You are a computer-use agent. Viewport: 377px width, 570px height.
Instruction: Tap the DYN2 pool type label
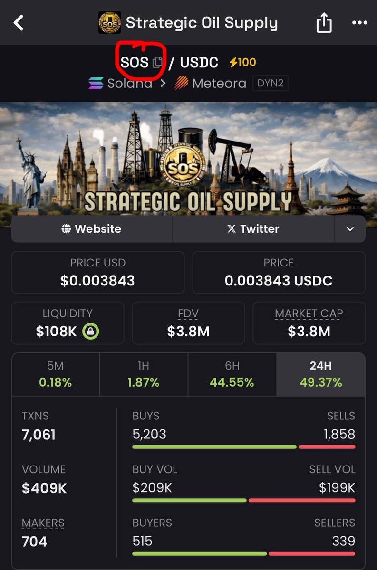[x=270, y=84]
